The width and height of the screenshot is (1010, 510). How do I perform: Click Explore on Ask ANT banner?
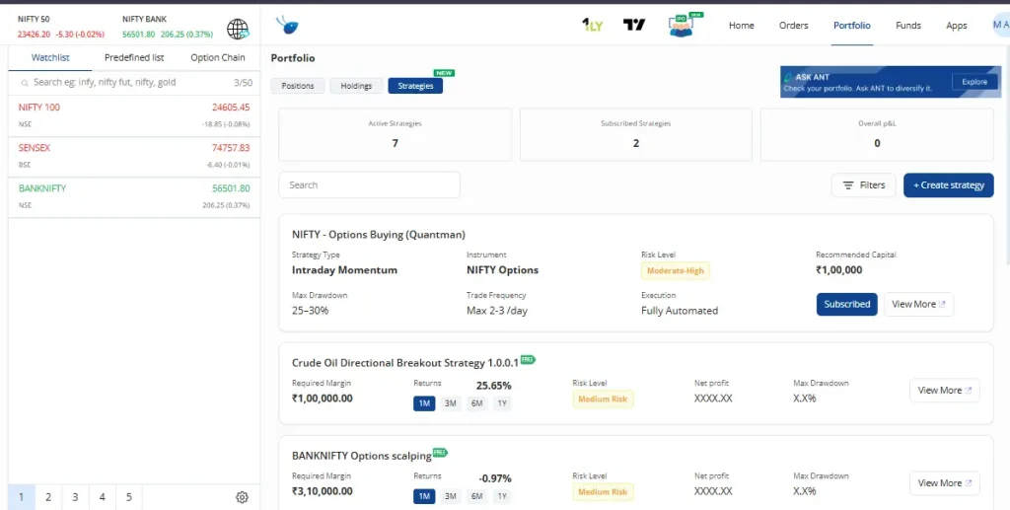(x=974, y=82)
